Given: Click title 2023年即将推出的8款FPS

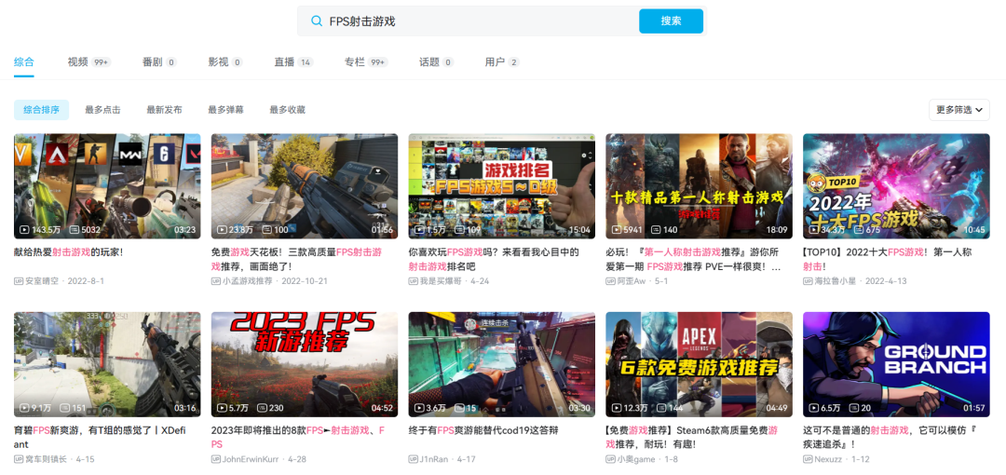Looking at the screenshot, I should pyautogui.click(x=298, y=437).
